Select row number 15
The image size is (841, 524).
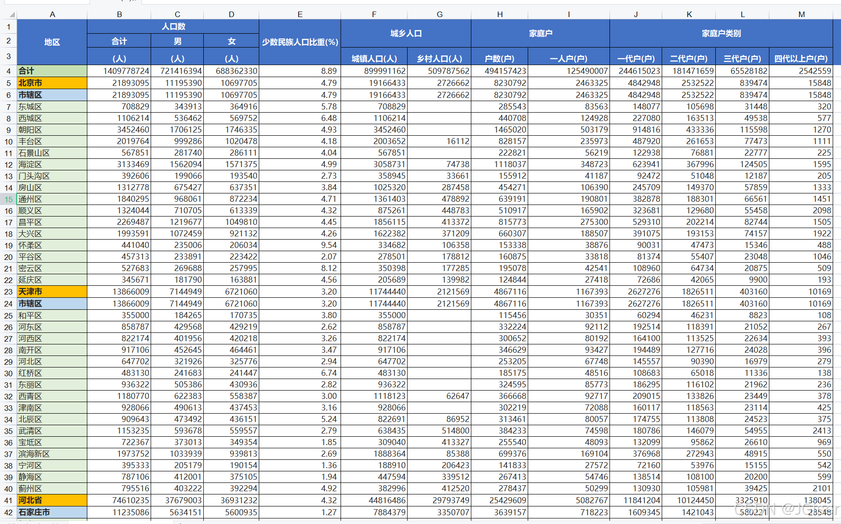pos(8,199)
